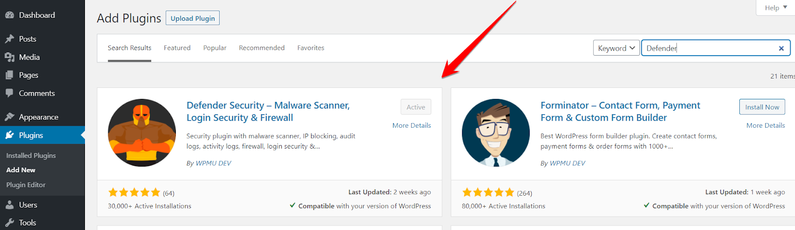Click the Appearance paintbrush icon
Viewport: 795px width, 230px height.
click(x=9, y=117)
